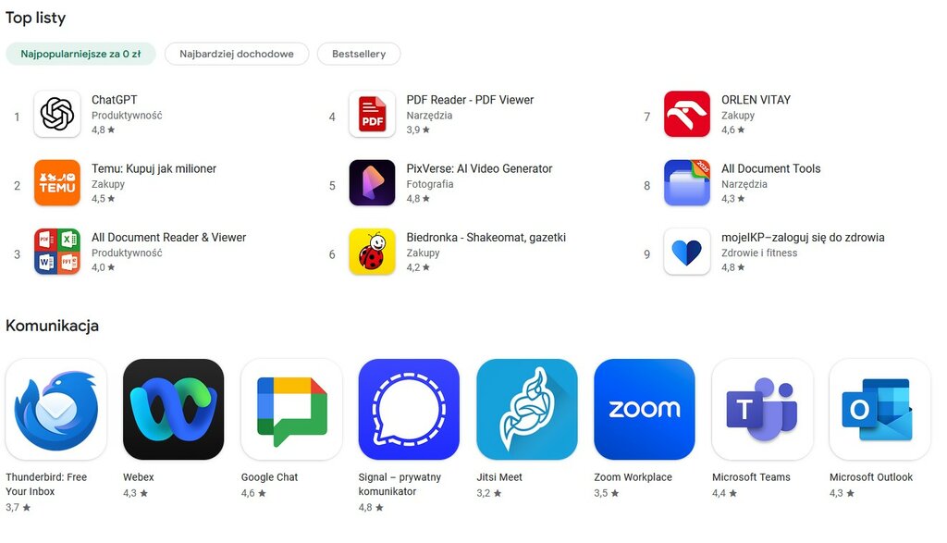Click the mojeIKP heart icon

tap(687, 252)
